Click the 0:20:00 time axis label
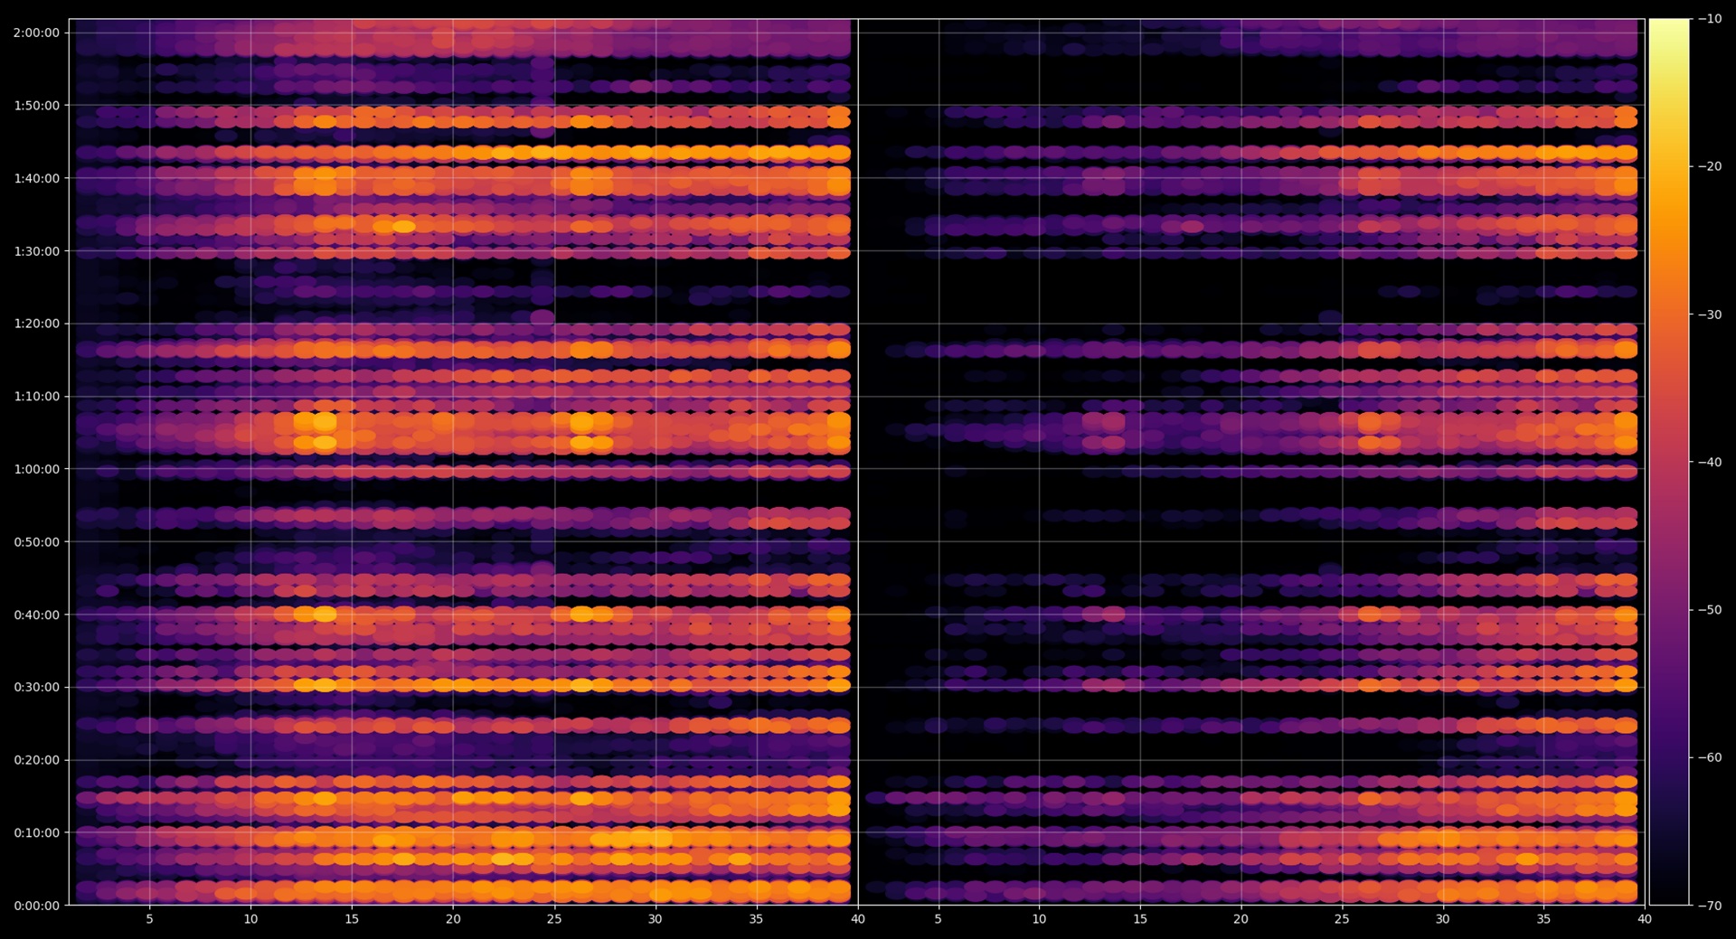 [x=36, y=760]
